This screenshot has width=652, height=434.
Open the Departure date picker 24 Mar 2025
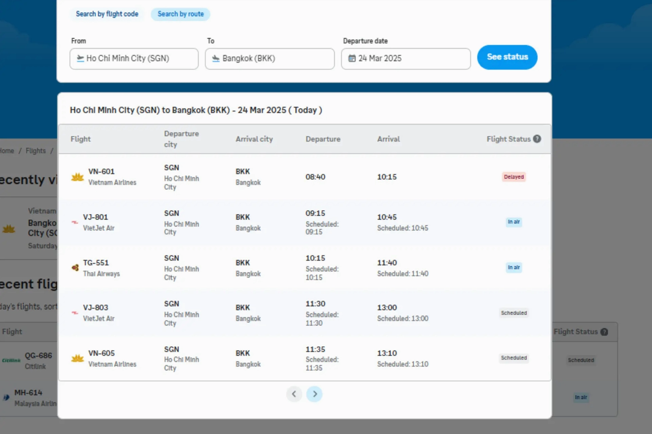pos(406,59)
